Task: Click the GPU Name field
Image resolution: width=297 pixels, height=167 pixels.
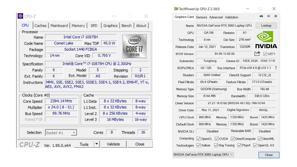Action: (224, 26)
